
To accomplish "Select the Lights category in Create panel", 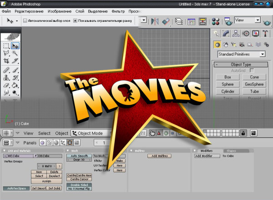I will [233, 45].
